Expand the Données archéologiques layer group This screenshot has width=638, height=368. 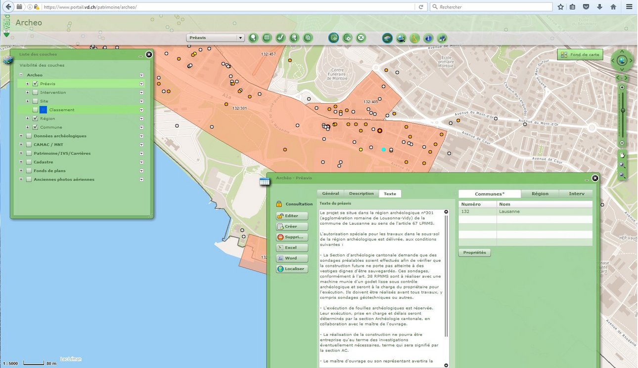click(21, 136)
